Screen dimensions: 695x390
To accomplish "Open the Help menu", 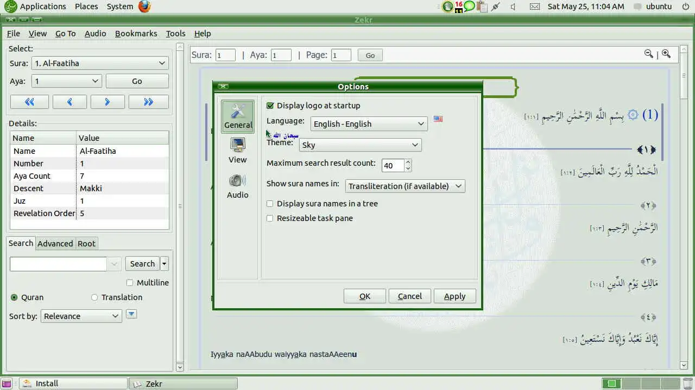I will click(203, 34).
